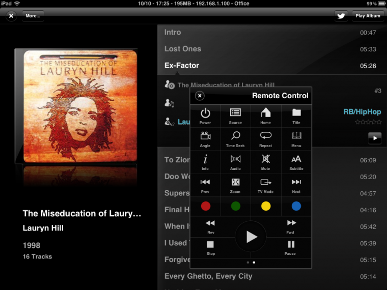This screenshot has width=387, height=290.
Task: Tap the Home icon on remote
Action: coord(266,115)
